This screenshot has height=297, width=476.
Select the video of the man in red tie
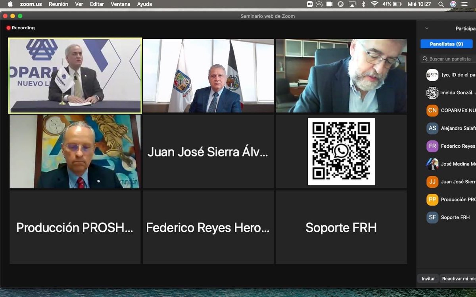click(75, 151)
